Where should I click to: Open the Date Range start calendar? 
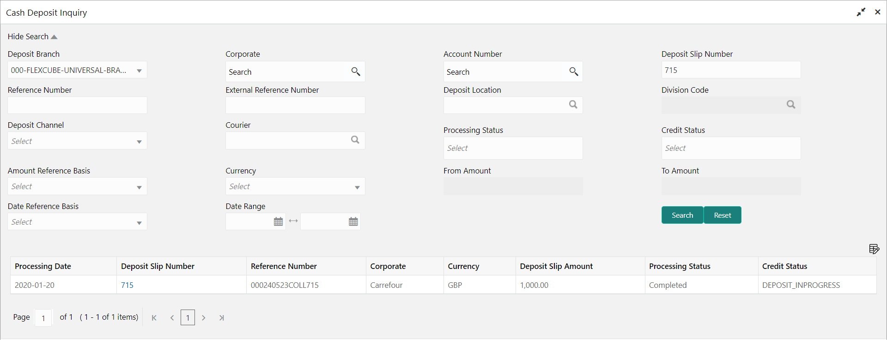(x=278, y=222)
